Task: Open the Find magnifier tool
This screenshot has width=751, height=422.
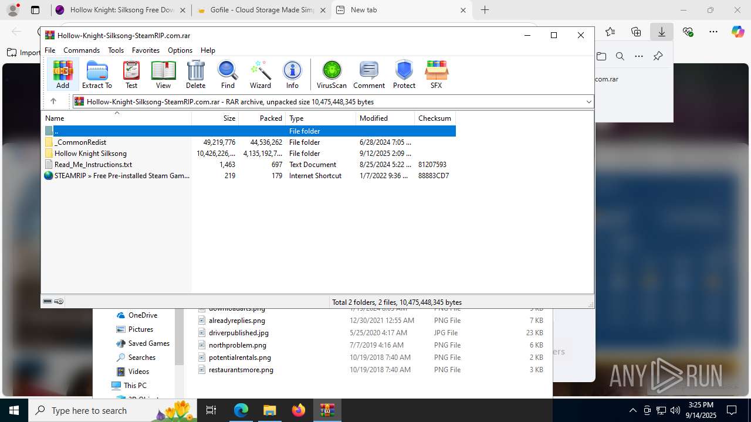Action: (228, 74)
